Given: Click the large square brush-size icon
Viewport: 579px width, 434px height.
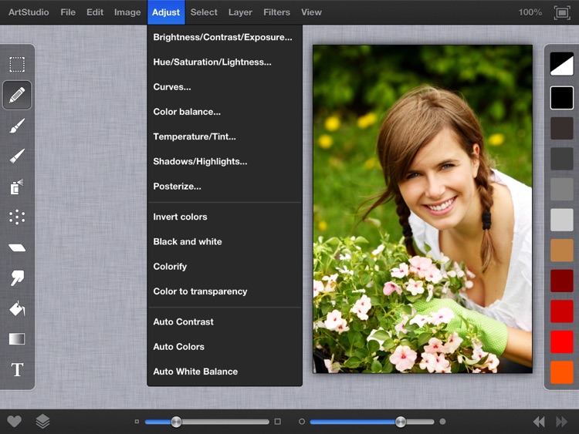Looking at the screenshot, I should coord(278,422).
